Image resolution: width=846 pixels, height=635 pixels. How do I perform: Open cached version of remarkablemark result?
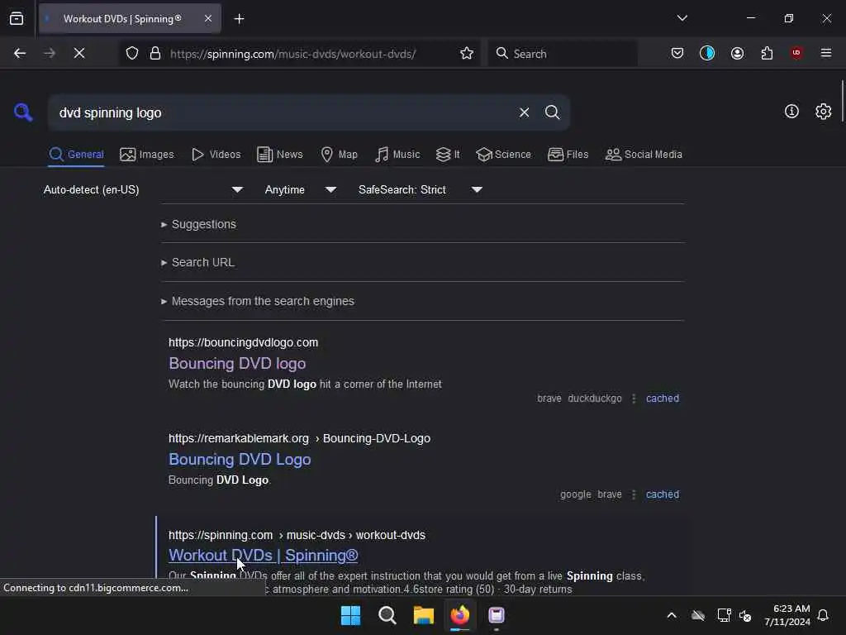pyautogui.click(x=663, y=494)
